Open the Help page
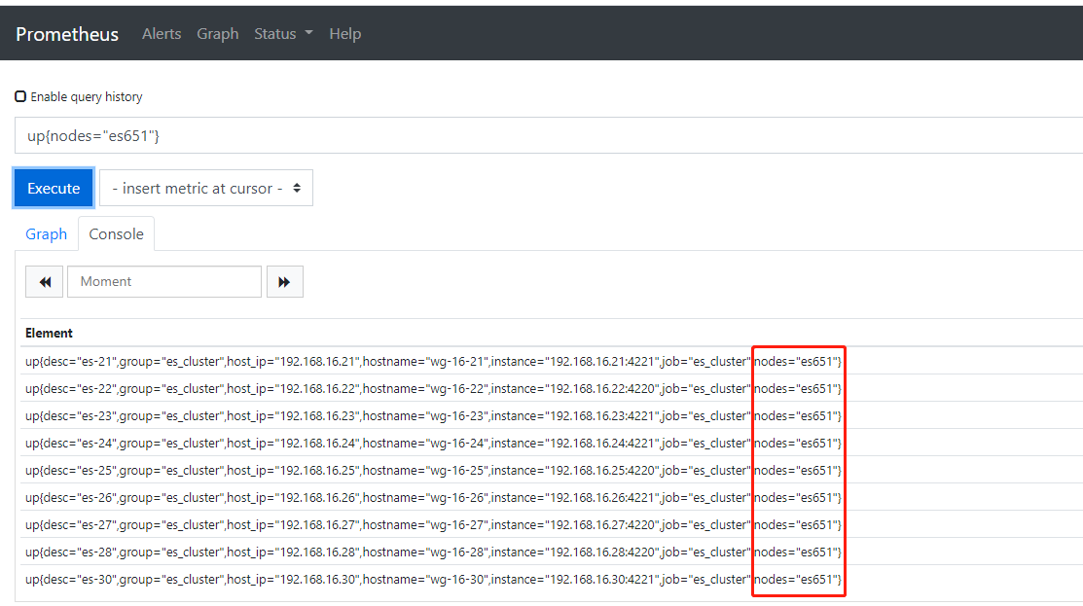This screenshot has width=1083, height=606. (x=345, y=33)
